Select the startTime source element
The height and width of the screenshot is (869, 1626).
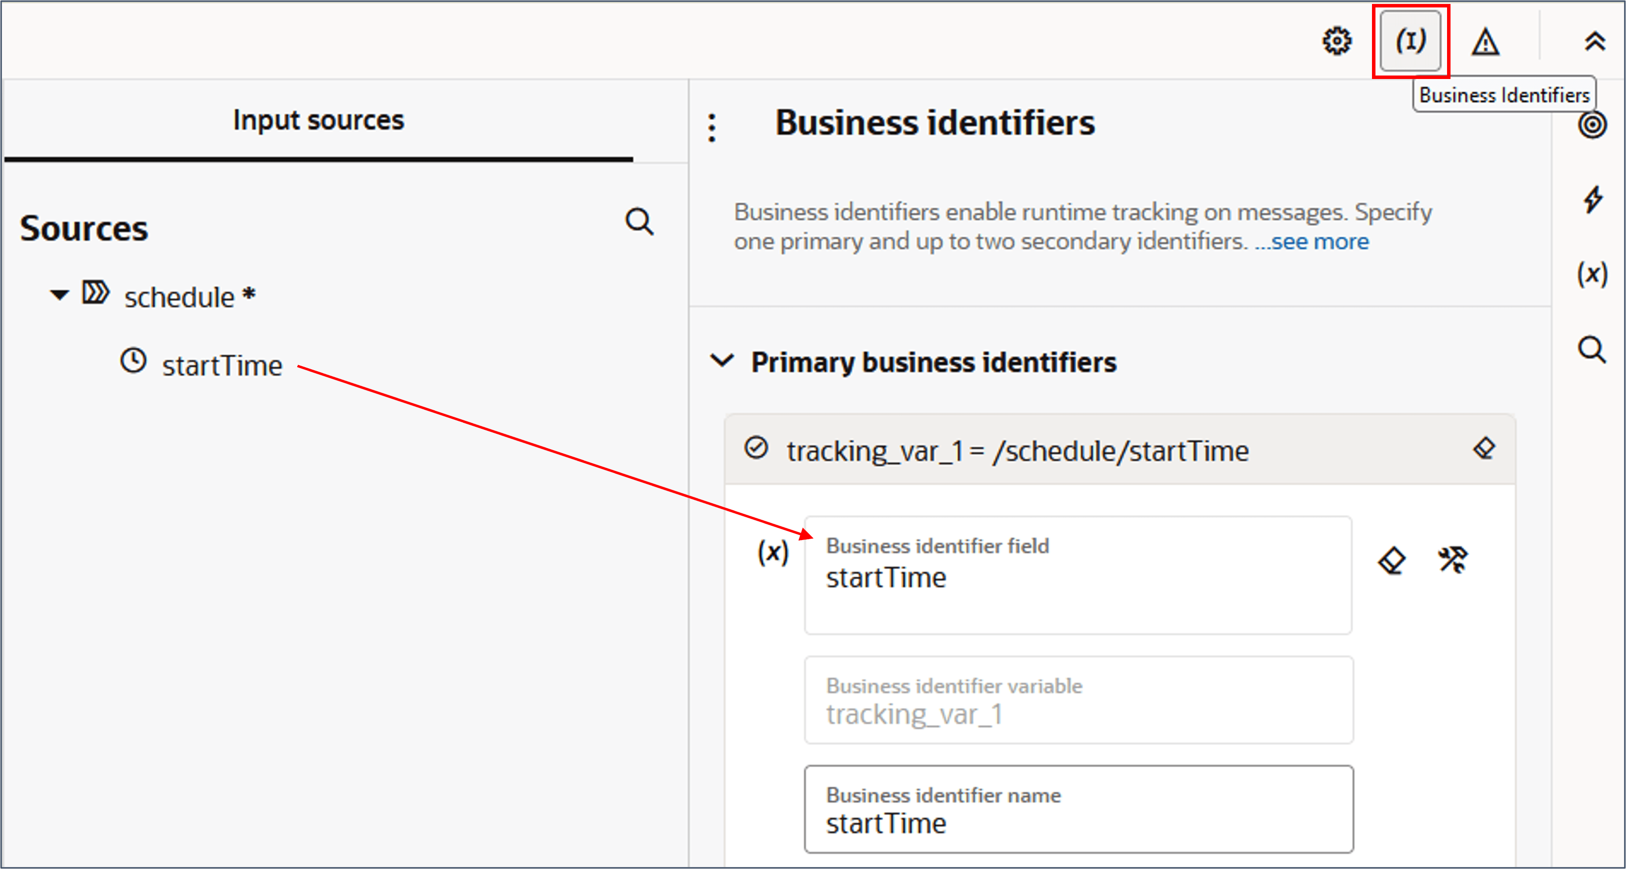(221, 366)
